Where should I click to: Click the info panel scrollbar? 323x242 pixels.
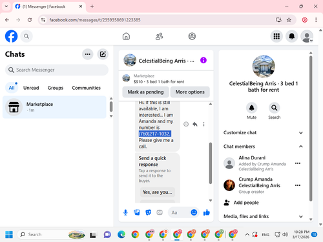tap(311, 128)
